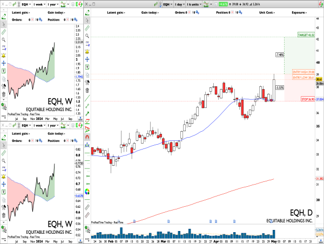This screenshot has width=324, height=244.
Task: Select the T text tool in lower weekly chart
Action: click(x=4, y=192)
